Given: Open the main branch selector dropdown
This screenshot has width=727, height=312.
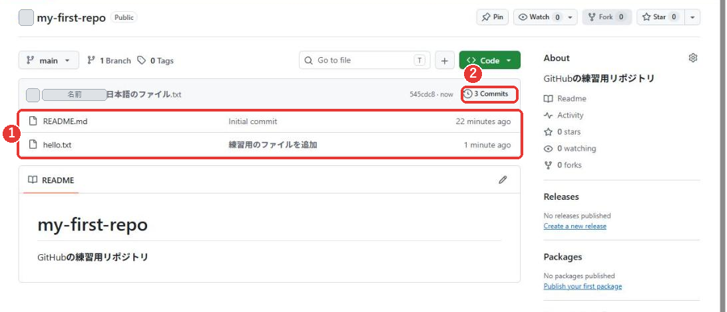Looking at the screenshot, I should click(49, 60).
